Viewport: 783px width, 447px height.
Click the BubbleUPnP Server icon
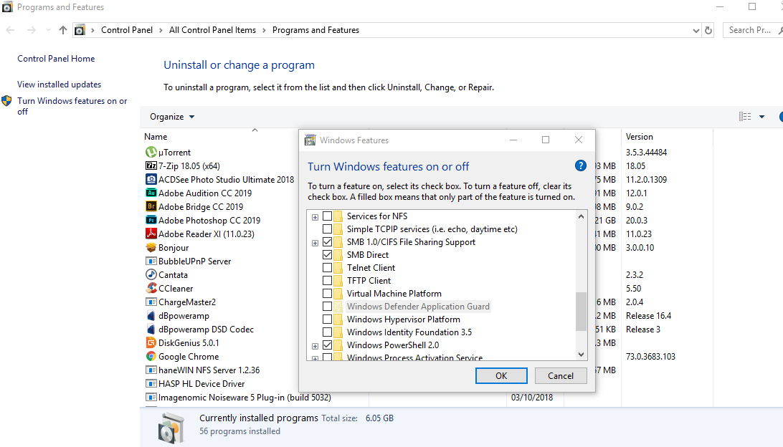coord(151,261)
